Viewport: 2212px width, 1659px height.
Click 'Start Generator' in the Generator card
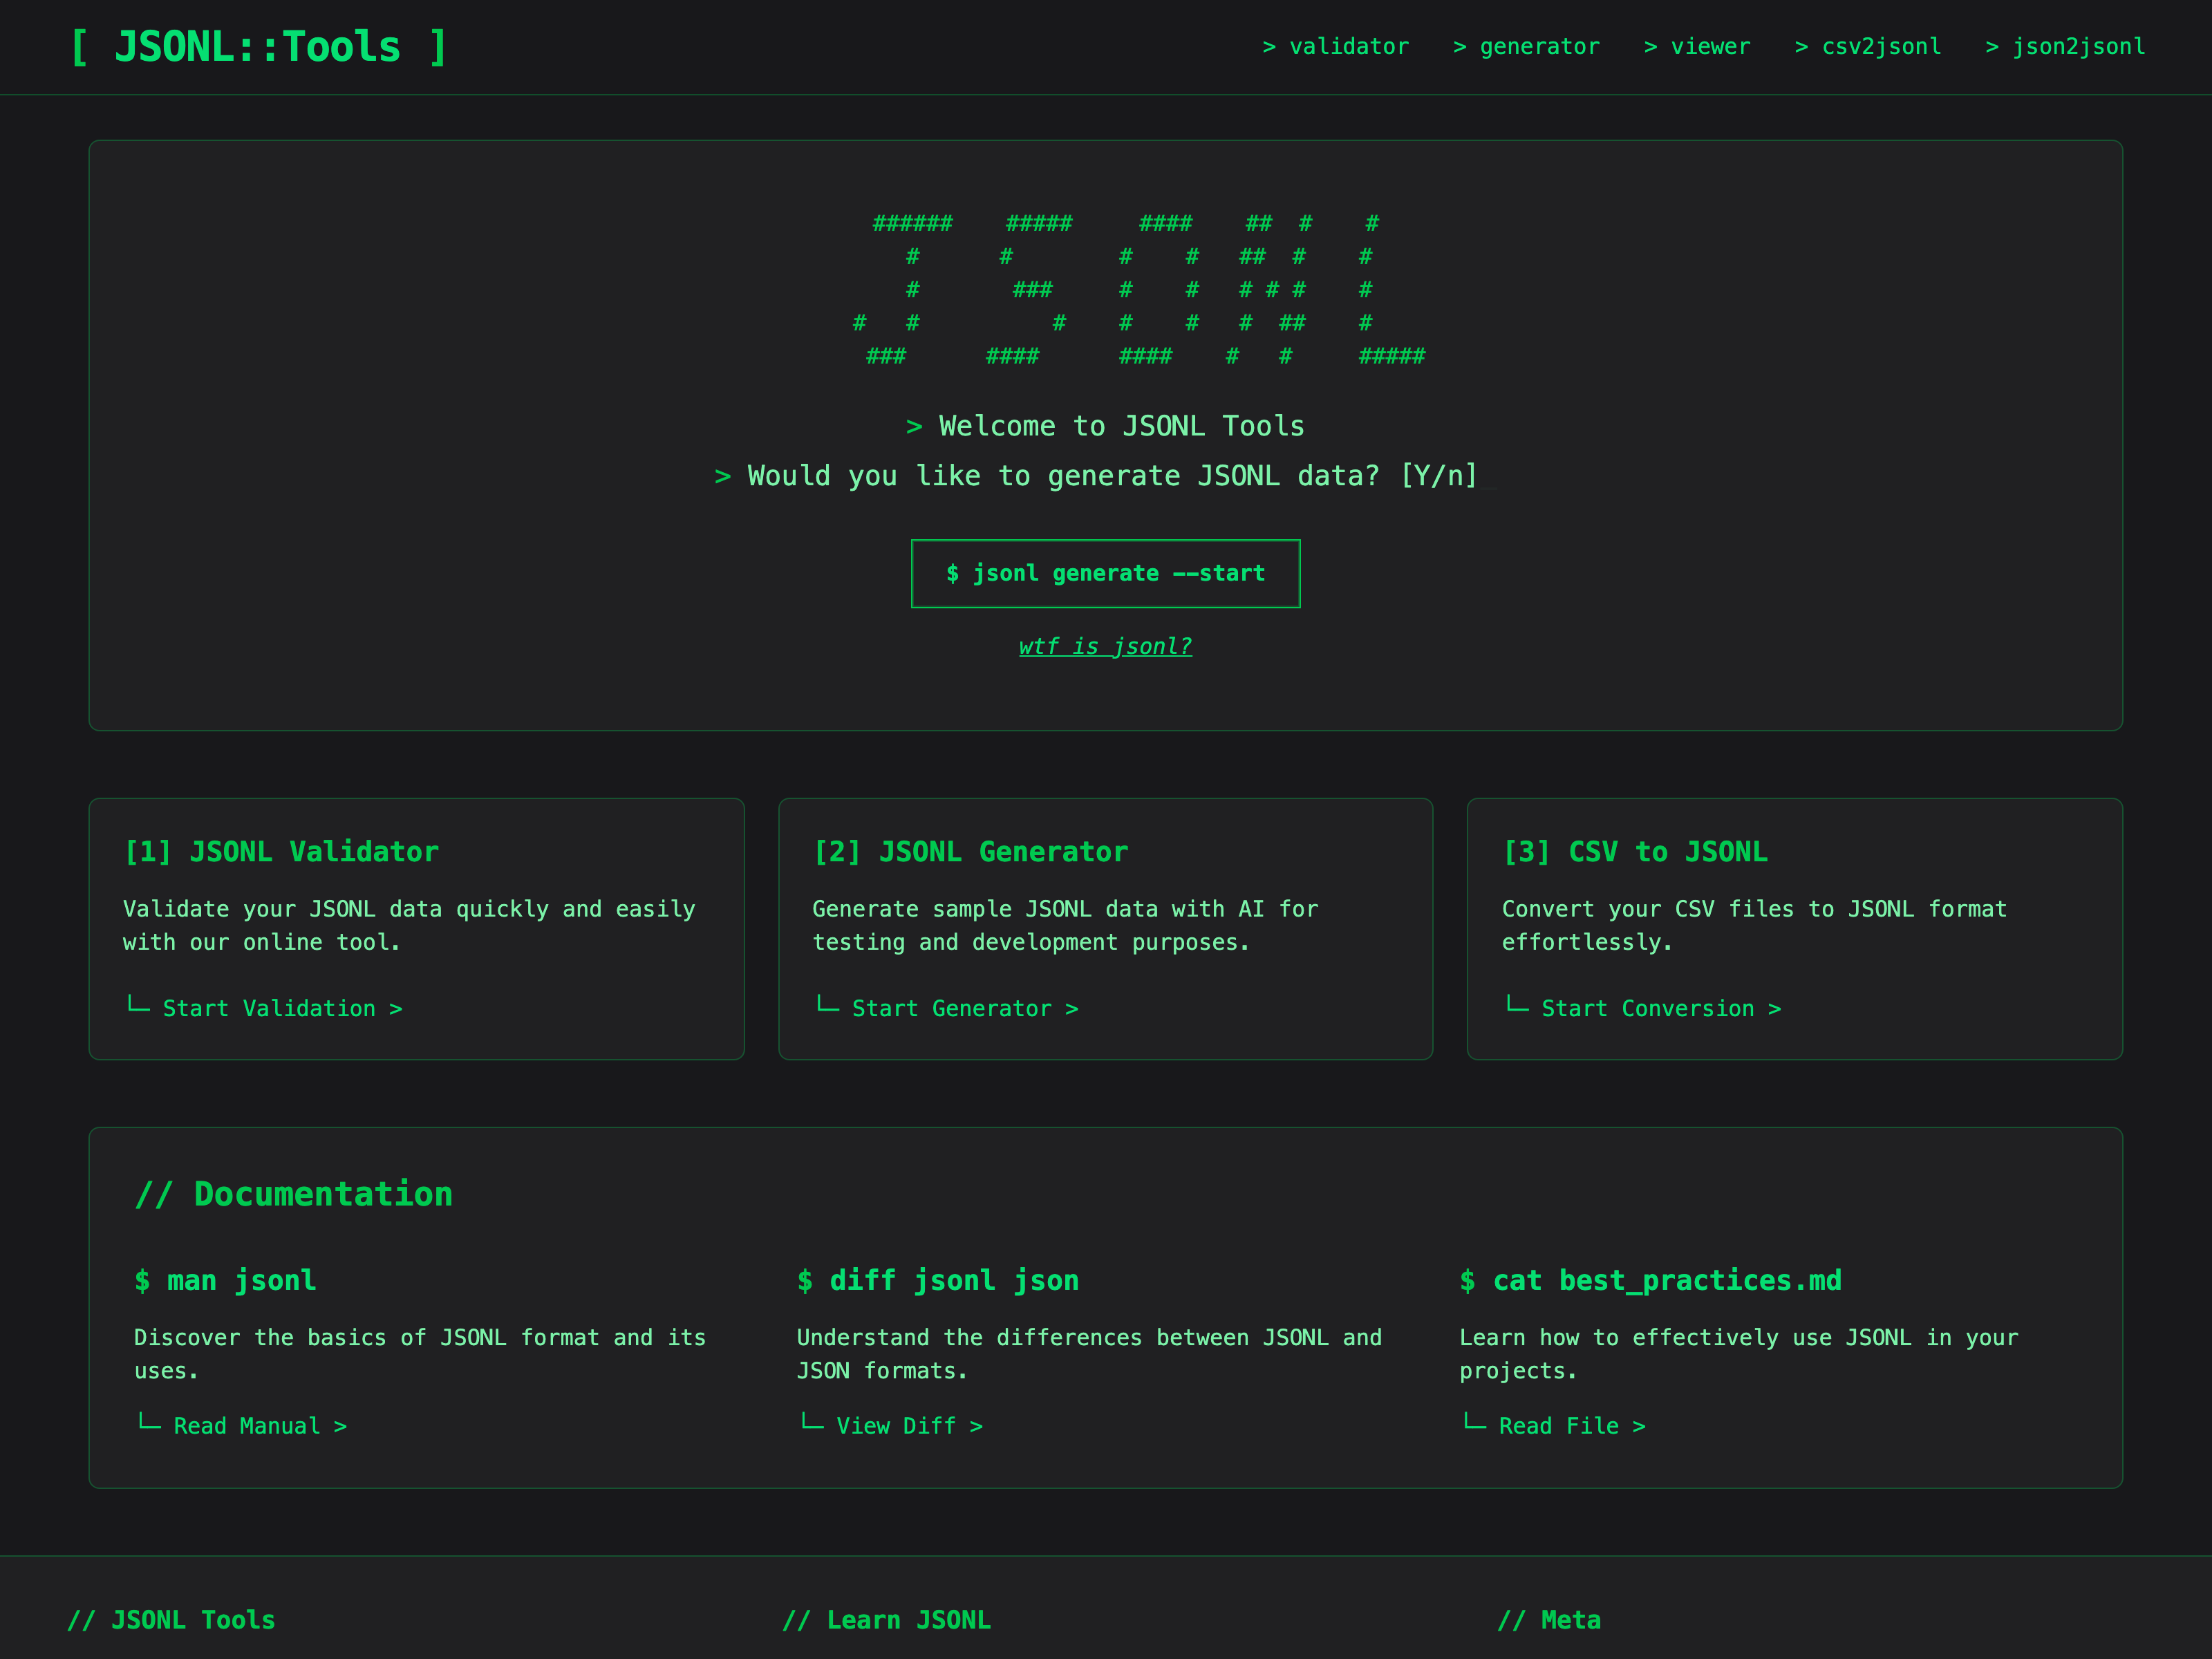[964, 1008]
